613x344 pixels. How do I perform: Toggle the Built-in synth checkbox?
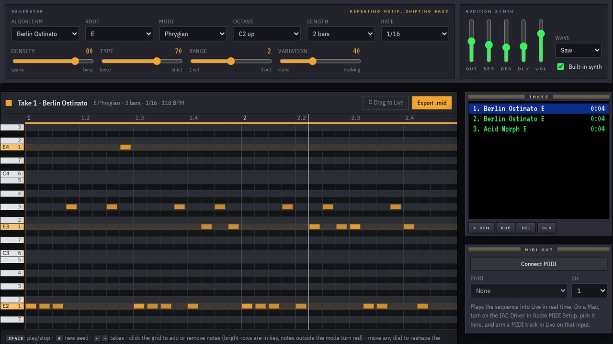pos(561,66)
